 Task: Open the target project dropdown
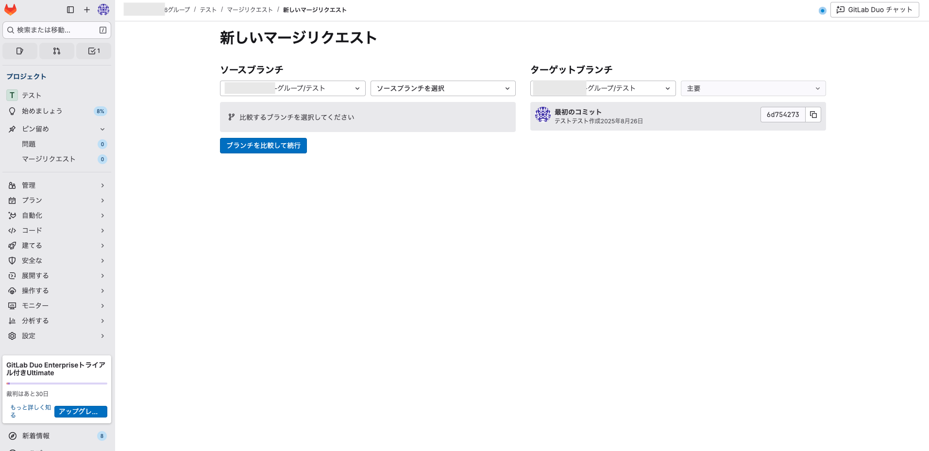(x=603, y=88)
